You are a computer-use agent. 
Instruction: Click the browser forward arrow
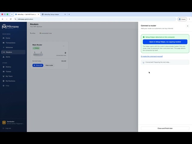(x=7, y=19)
